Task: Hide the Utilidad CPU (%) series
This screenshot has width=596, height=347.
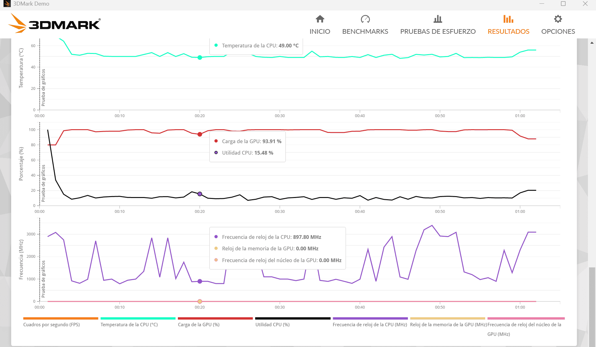Action: 273,324
